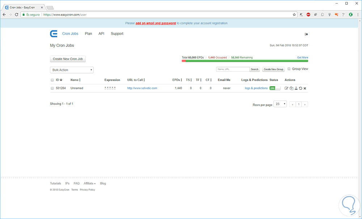Sort by EPDs column
362x219 pixels.
click(177, 80)
